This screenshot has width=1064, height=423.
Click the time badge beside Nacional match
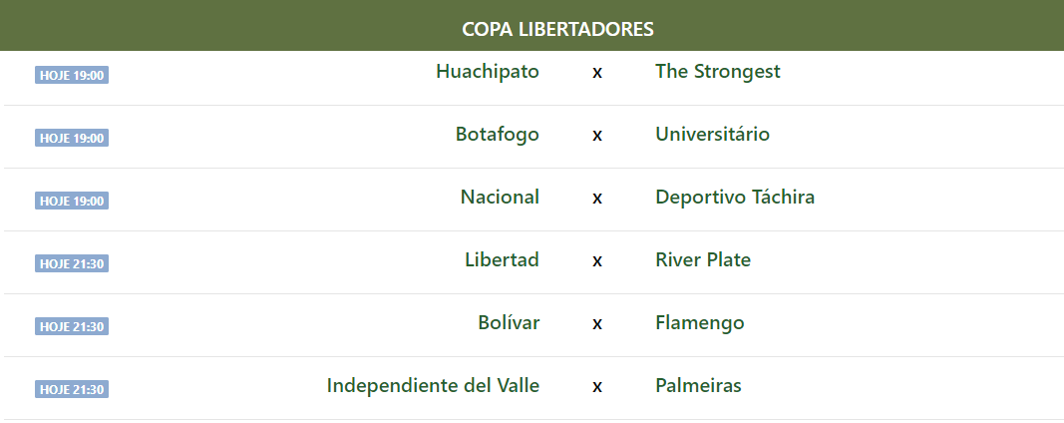(72, 202)
